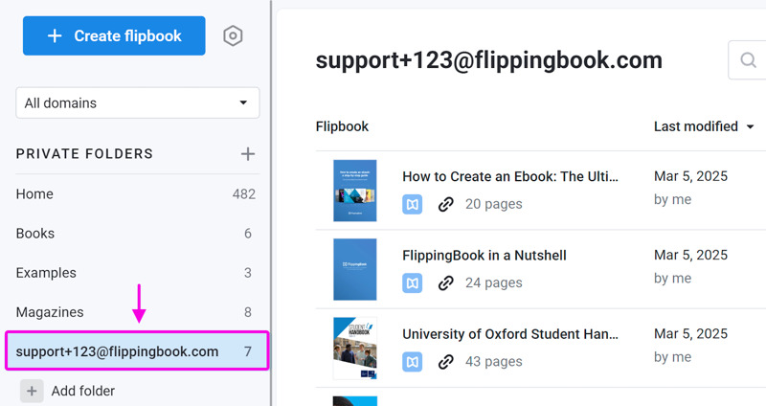766x406 pixels.
Task: Click the Flipbook column header
Action: 342,126
